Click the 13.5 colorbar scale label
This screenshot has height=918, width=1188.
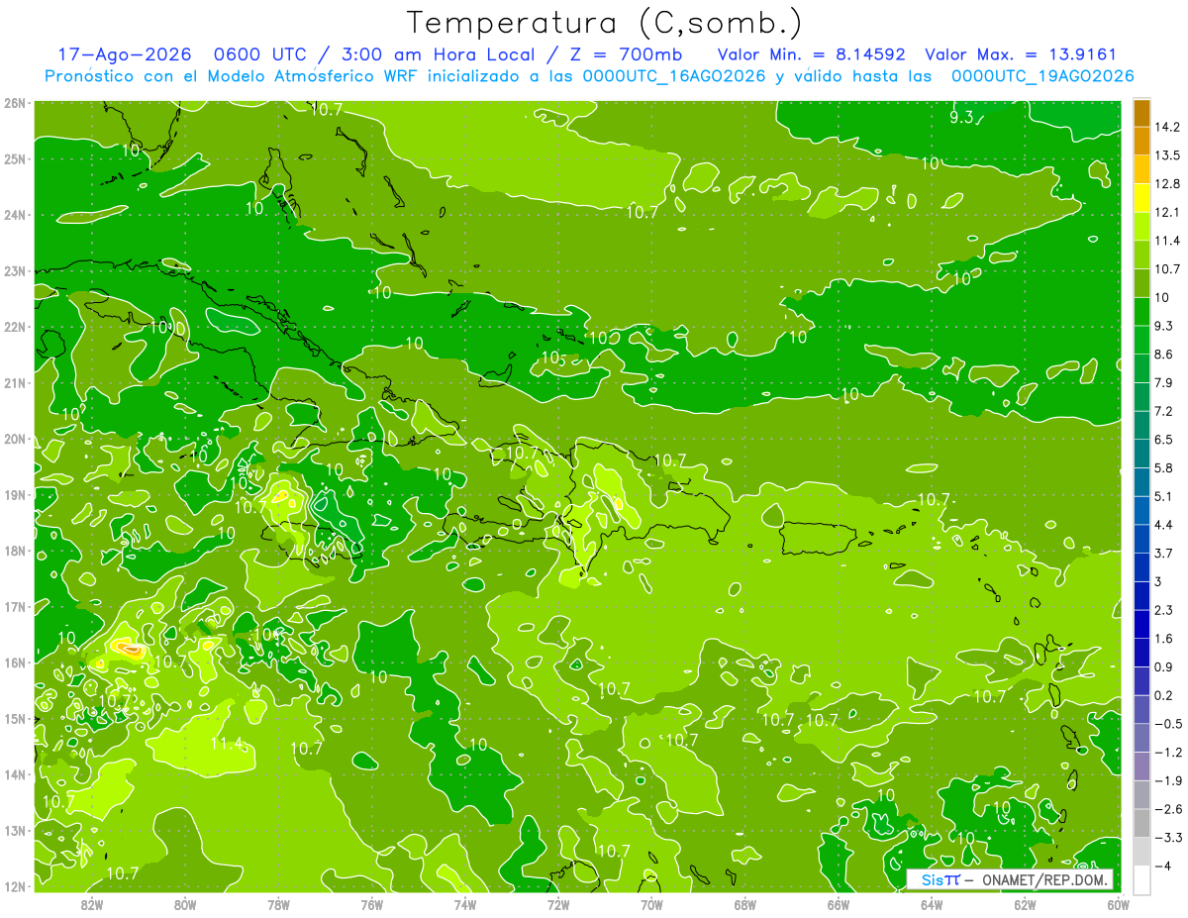pos(1166,155)
